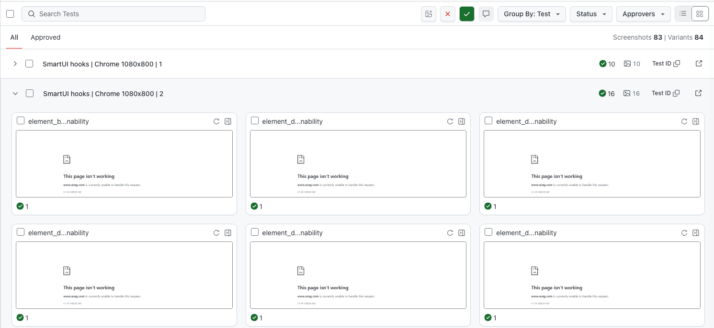Image resolution: width=714 pixels, height=328 pixels.
Task: Open side panel on top-row right element_d card
Action: pos(696,121)
